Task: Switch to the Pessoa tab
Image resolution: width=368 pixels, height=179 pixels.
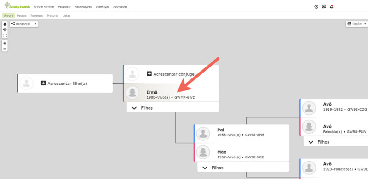Action: click(22, 16)
